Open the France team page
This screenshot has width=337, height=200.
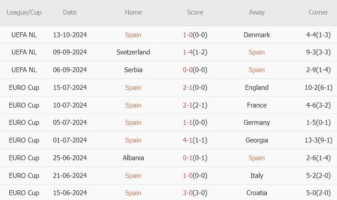point(257,105)
